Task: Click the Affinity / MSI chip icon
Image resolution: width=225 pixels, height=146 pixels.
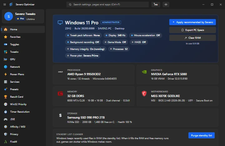Action: 6,127
